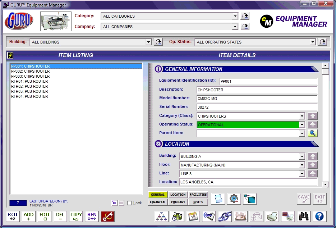
Task: Toggle the Lock checkbox
Action: coord(129,203)
